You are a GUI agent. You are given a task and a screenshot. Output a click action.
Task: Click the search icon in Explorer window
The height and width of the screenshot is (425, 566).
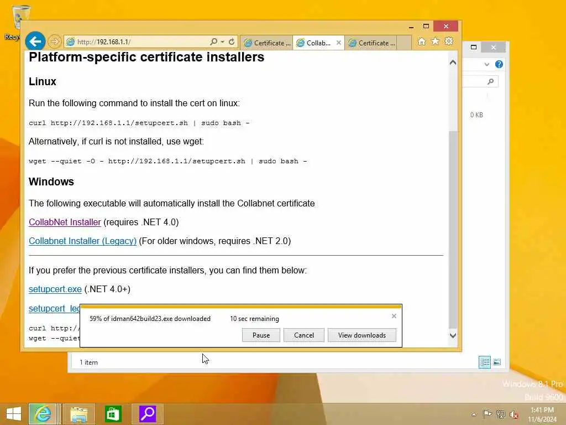490,81
